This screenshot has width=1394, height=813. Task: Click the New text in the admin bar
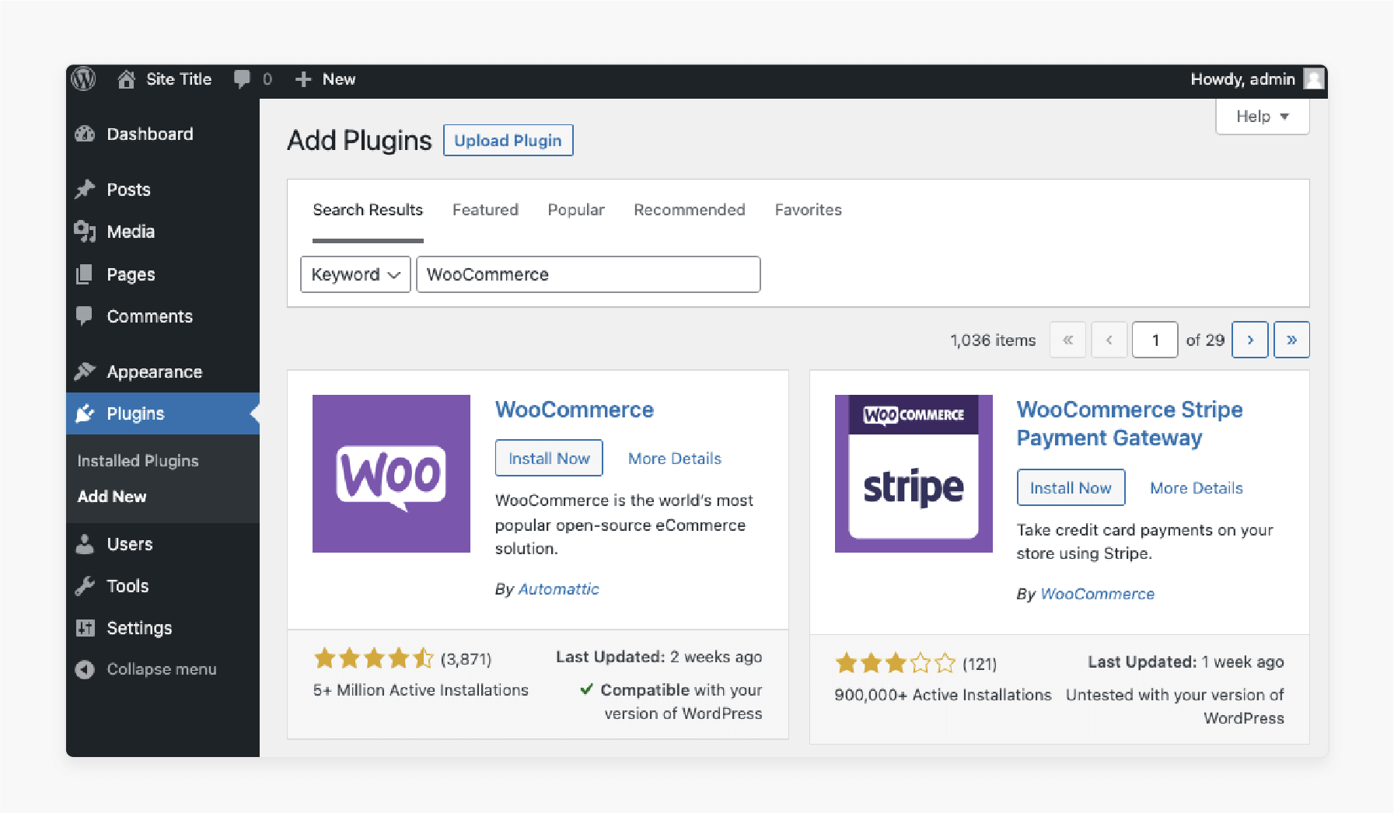tap(339, 79)
